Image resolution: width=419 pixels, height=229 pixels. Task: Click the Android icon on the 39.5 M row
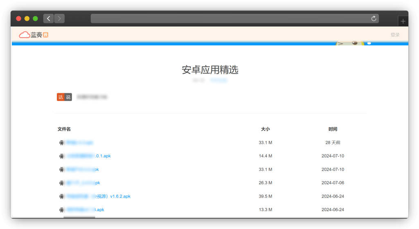pyautogui.click(x=61, y=196)
